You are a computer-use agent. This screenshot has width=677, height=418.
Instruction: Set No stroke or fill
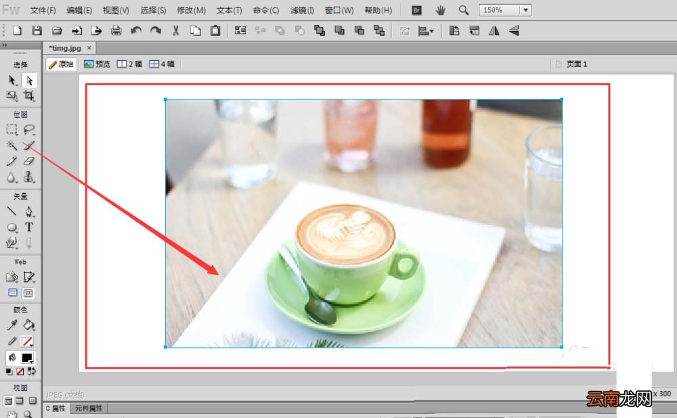click(x=20, y=371)
